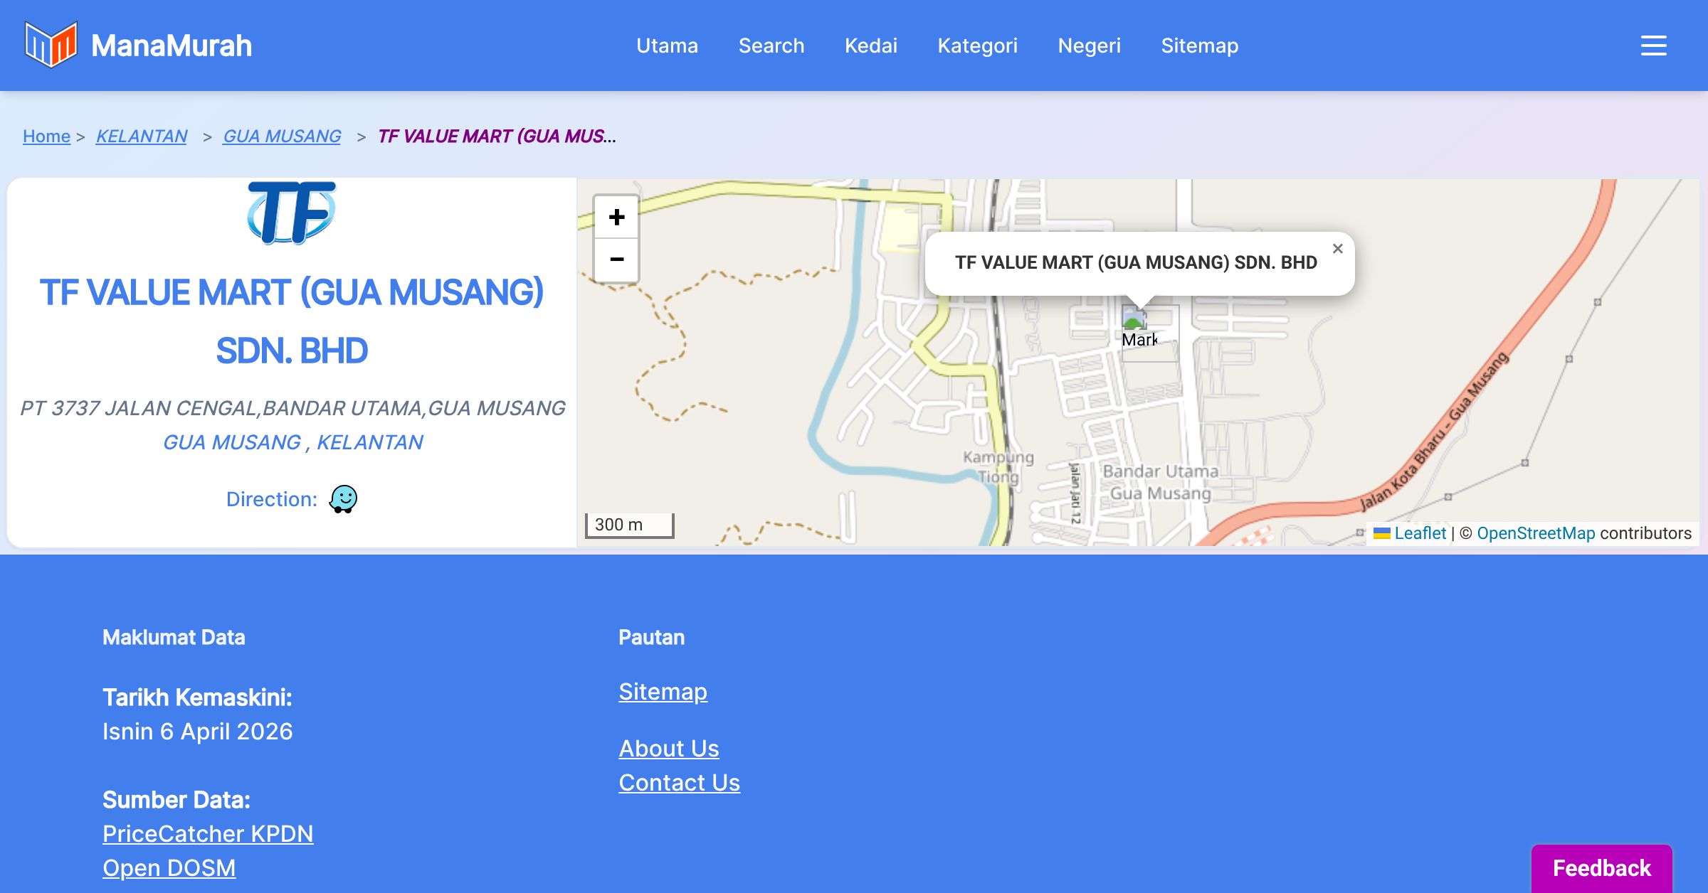Screen dimensions: 1708x893
Task: Go to Utama in navigation
Action: 667,46
